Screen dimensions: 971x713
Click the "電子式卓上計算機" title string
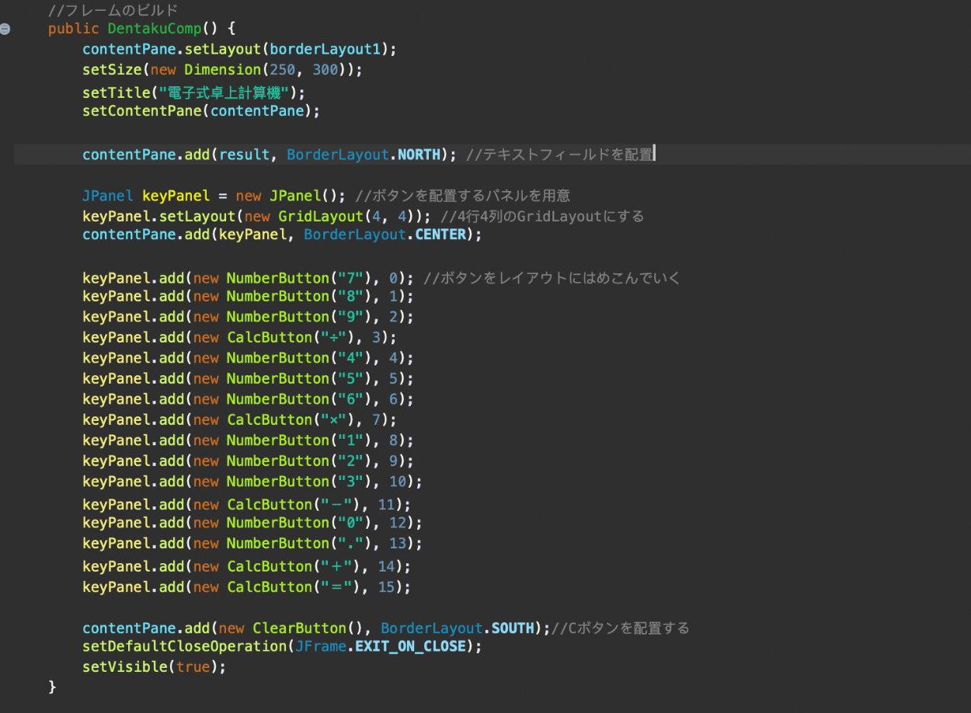tap(224, 93)
